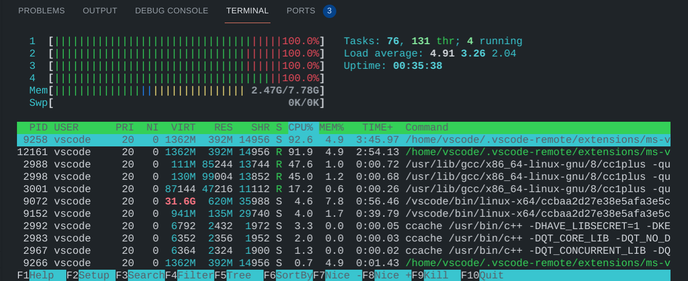This screenshot has width=688, height=281.
Task: Select process row with PID 2967
Action: [343, 251]
